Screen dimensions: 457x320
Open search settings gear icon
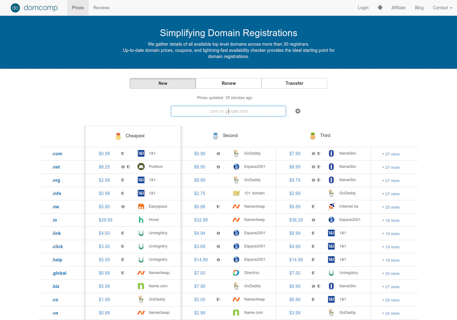point(298,111)
